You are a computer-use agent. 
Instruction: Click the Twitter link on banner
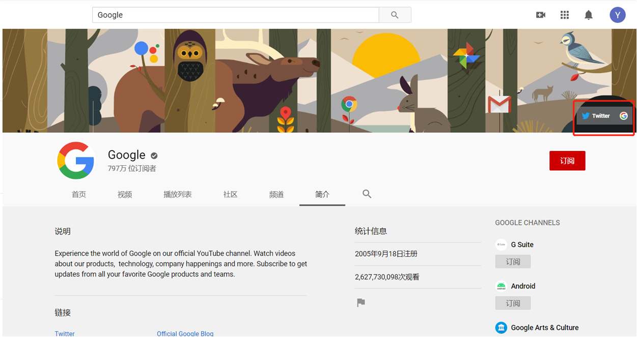point(596,116)
